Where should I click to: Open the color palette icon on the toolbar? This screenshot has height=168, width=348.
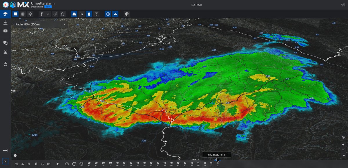point(127,14)
